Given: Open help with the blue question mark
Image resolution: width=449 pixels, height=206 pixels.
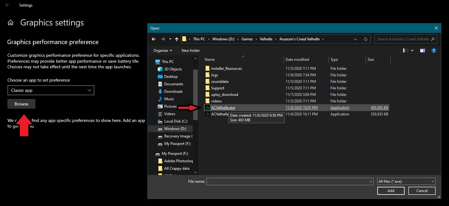Looking at the screenshot, I should pyautogui.click(x=434, y=51).
